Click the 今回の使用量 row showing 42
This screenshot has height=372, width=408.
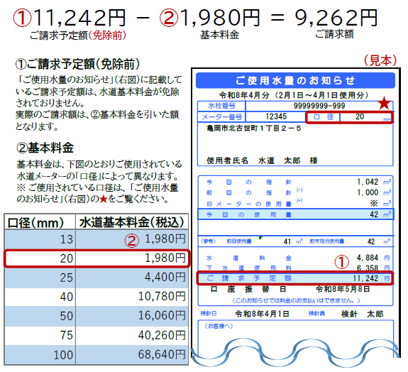tap(296, 214)
